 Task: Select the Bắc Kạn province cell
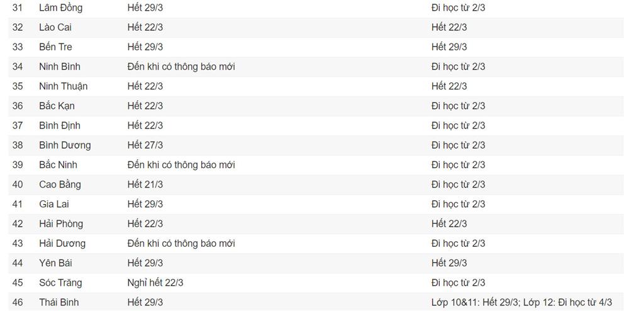pos(57,106)
